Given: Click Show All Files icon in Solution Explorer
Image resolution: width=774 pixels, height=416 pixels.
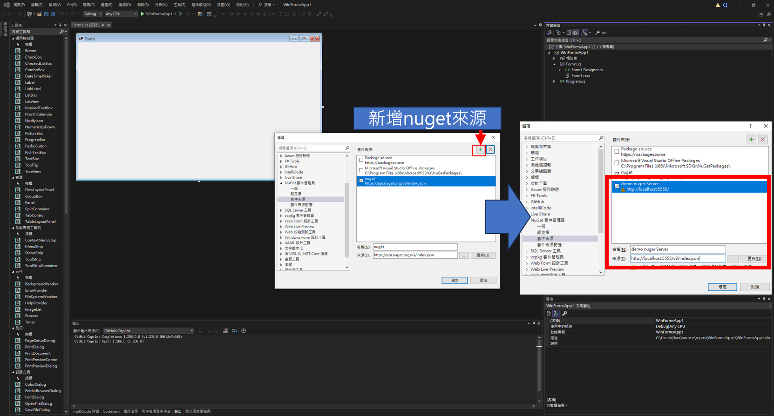Looking at the screenshot, I should point(576,33).
